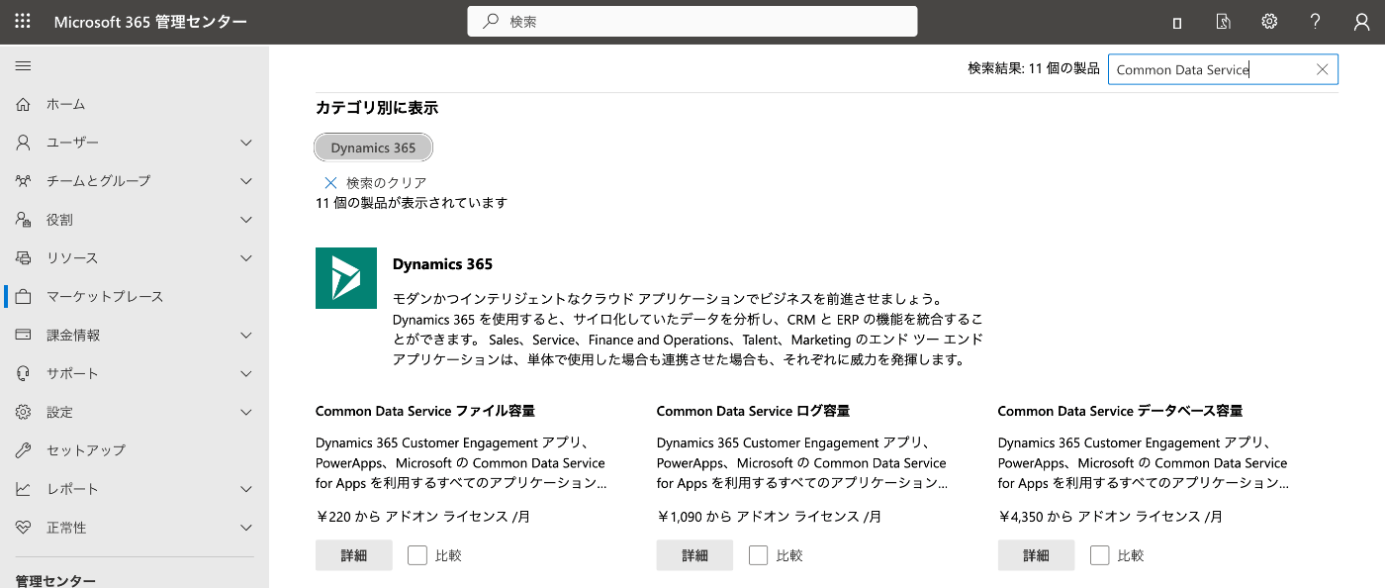
Task: Go to ホーム in navigation
Action: coord(135,104)
